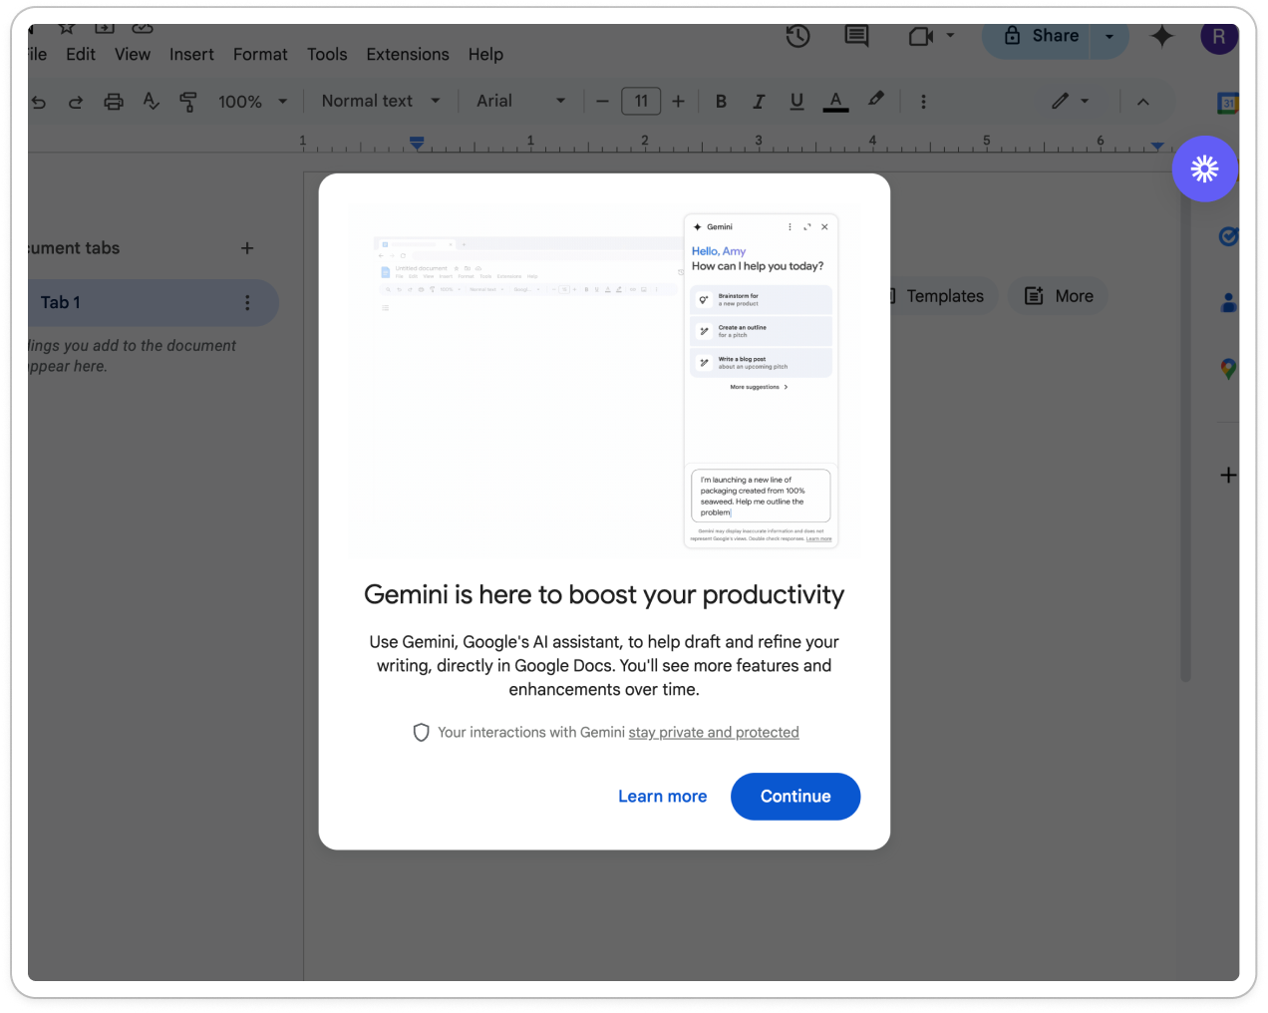This screenshot has width=1268, height=1013.
Task: Select Tab 1 in document tabs
Action: tap(152, 303)
